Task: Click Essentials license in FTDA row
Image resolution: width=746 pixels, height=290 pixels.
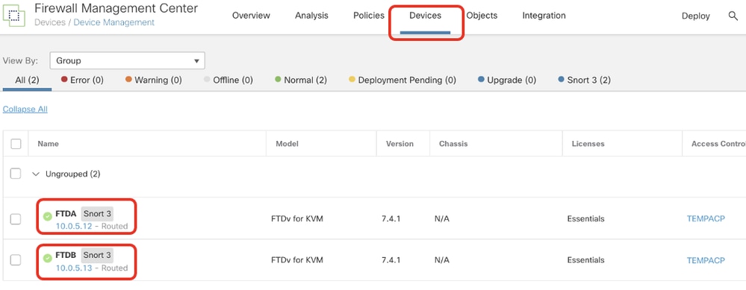Action: [x=585, y=219]
